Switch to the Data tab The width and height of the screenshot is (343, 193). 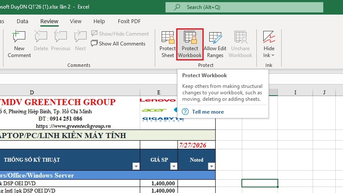(x=22, y=21)
